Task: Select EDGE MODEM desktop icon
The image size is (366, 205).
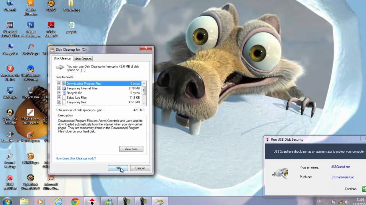Action: point(10,182)
